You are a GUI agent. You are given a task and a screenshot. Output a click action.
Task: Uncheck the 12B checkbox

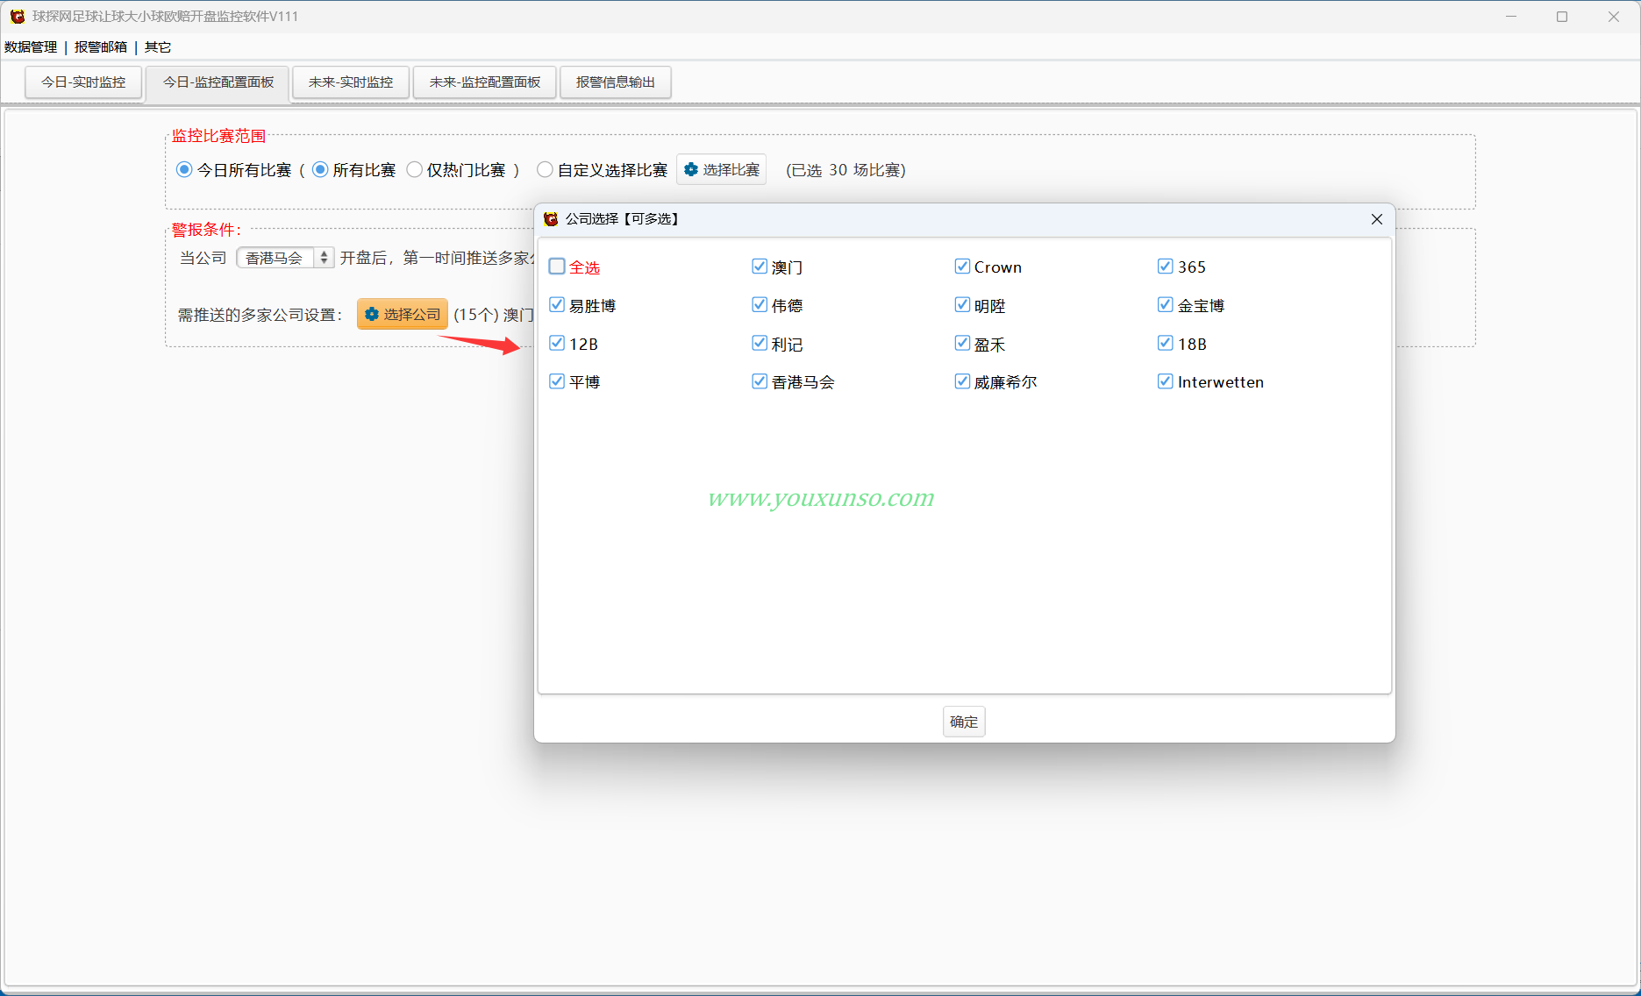click(557, 343)
